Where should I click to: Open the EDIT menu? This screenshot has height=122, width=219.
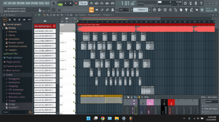[x=10, y=3]
